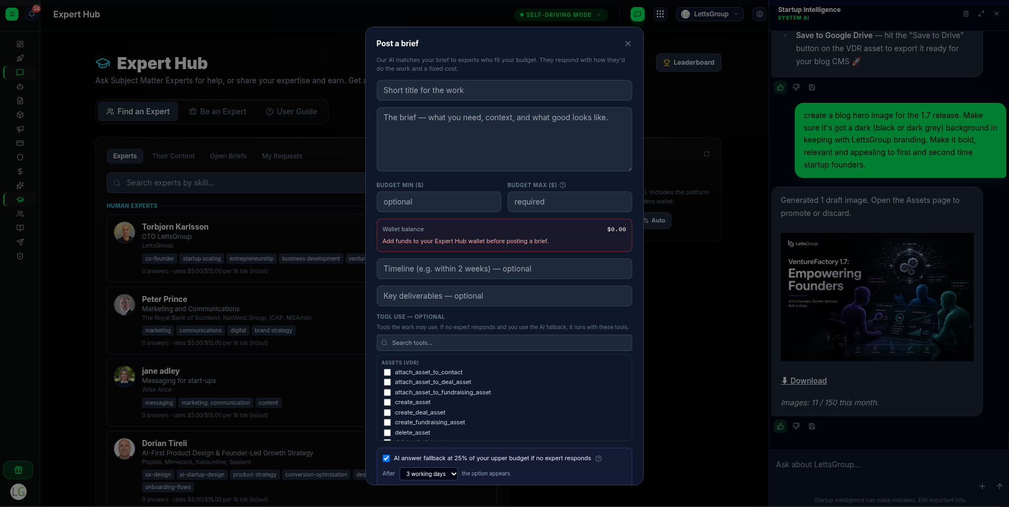Click the brief description text area
Screen dimensions: 1009x507
504,139
